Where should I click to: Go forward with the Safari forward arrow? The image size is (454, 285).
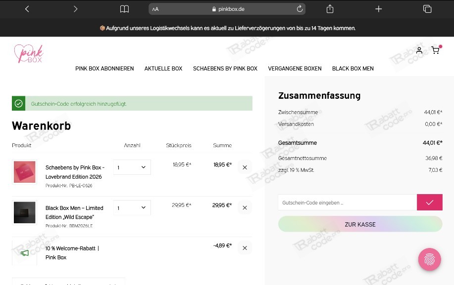pos(75,9)
